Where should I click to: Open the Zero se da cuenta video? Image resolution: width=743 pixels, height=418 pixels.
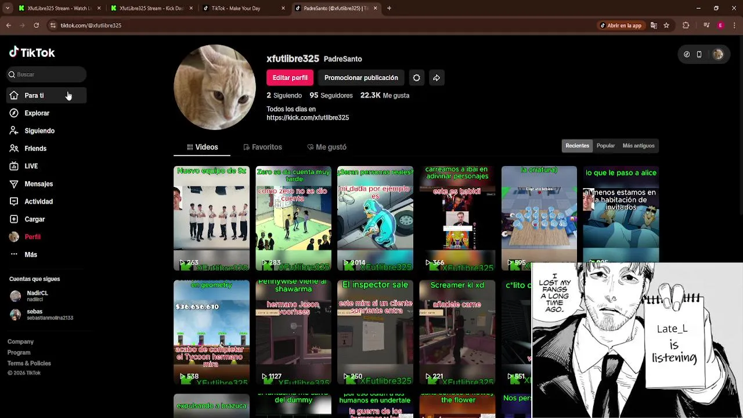293,218
